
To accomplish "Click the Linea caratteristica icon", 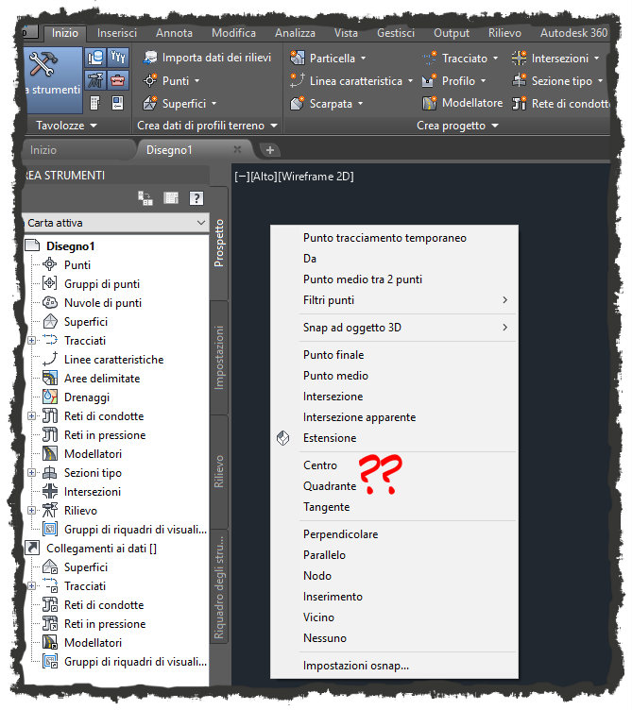I will pos(298,80).
